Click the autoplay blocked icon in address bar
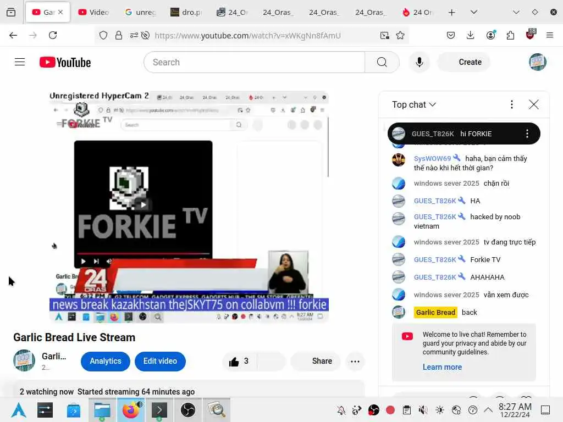Viewport: 563px width, 422px height. click(x=145, y=35)
